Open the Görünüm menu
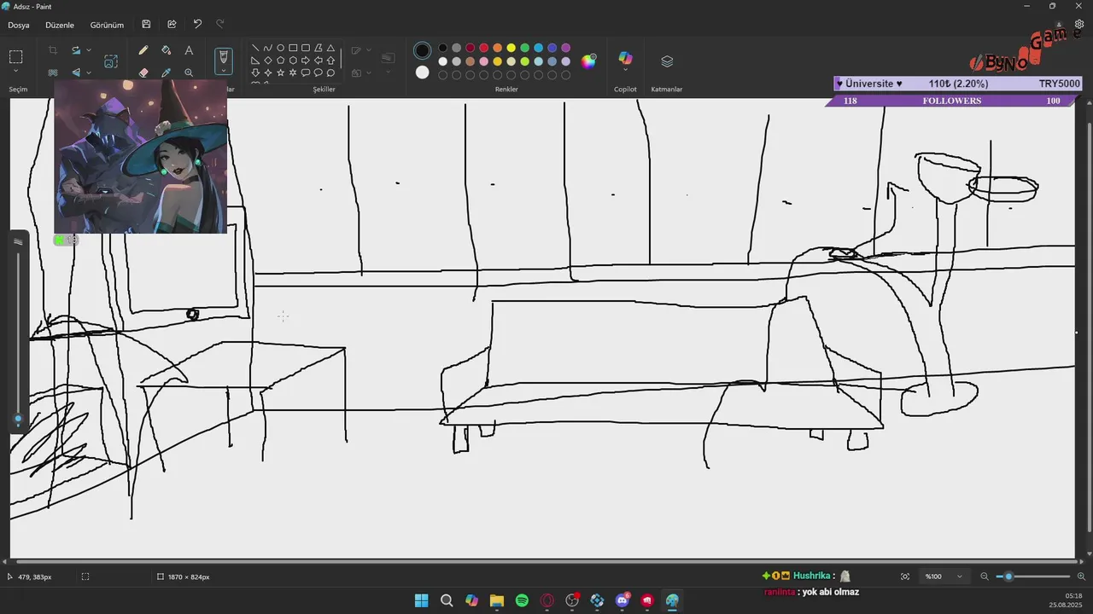The height and width of the screenshot is (614, 1093). point(107,25)
